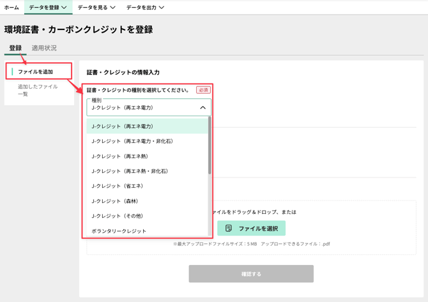
Task: Click the chevron next to データを出力
Action: coord(162,8)
